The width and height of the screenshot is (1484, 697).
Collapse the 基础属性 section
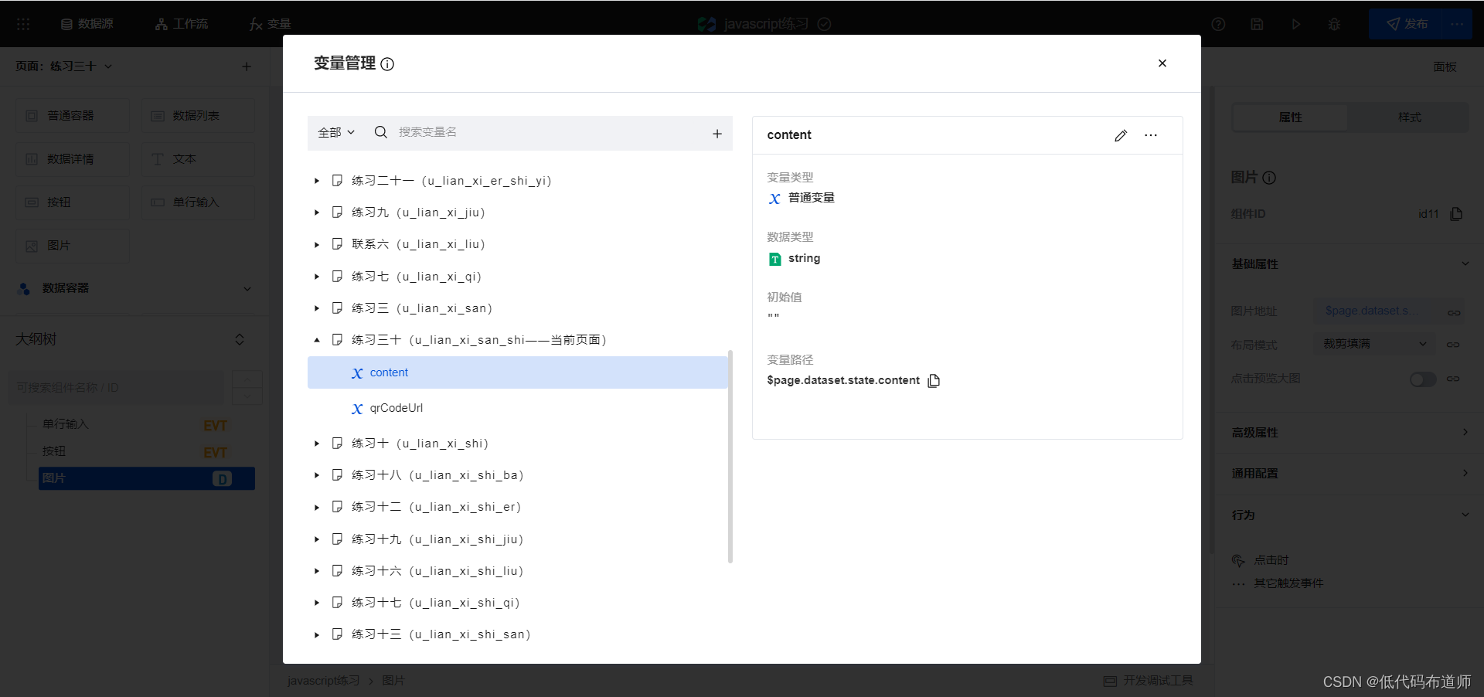click(1465, 264)
